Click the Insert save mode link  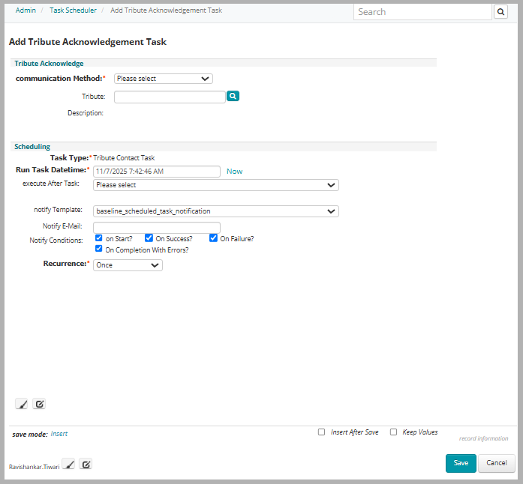[x=59, y=434]
